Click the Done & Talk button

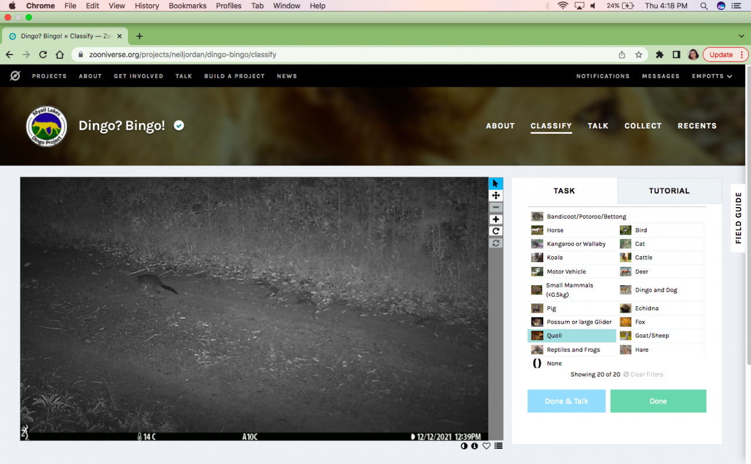point(566,401)
